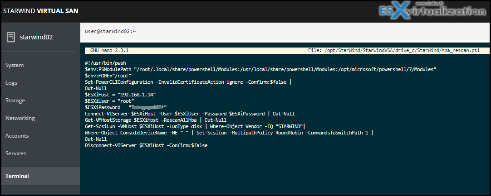
Task: Click the ESX Virtualization logo
Action: [x=432, y=11]
